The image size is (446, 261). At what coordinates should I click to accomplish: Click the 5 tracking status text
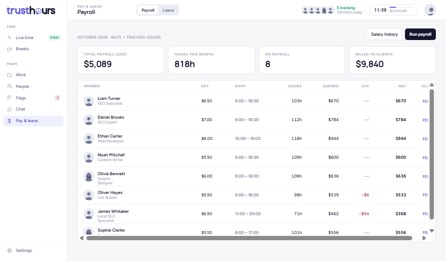point(346,8)
